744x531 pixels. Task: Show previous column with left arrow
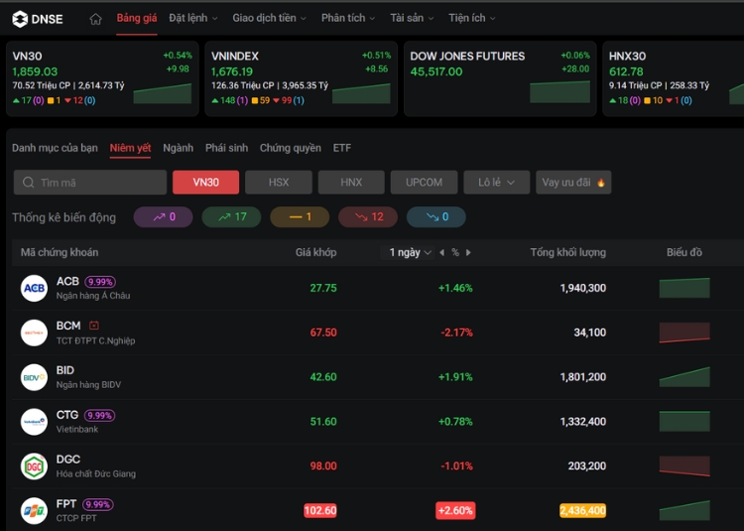441,252
